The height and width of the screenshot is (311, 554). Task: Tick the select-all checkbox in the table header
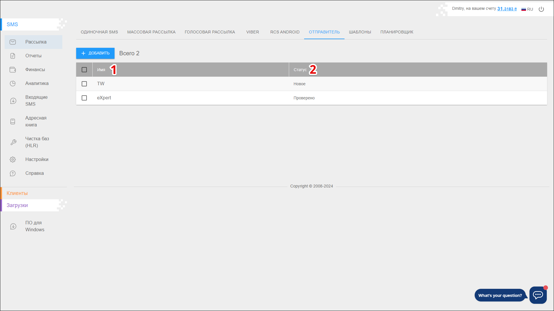(x=84, y=70)
